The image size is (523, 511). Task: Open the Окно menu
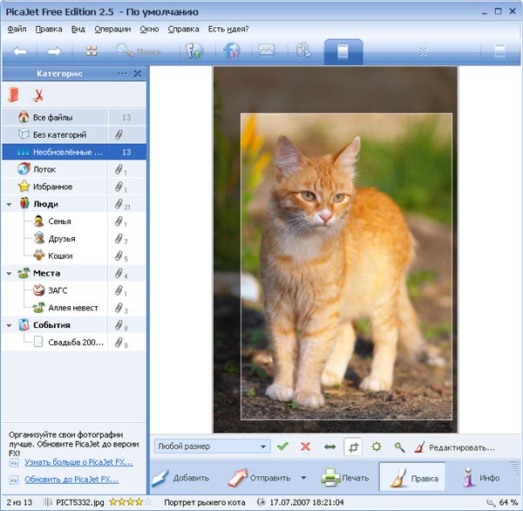click(x=149, y=29)
